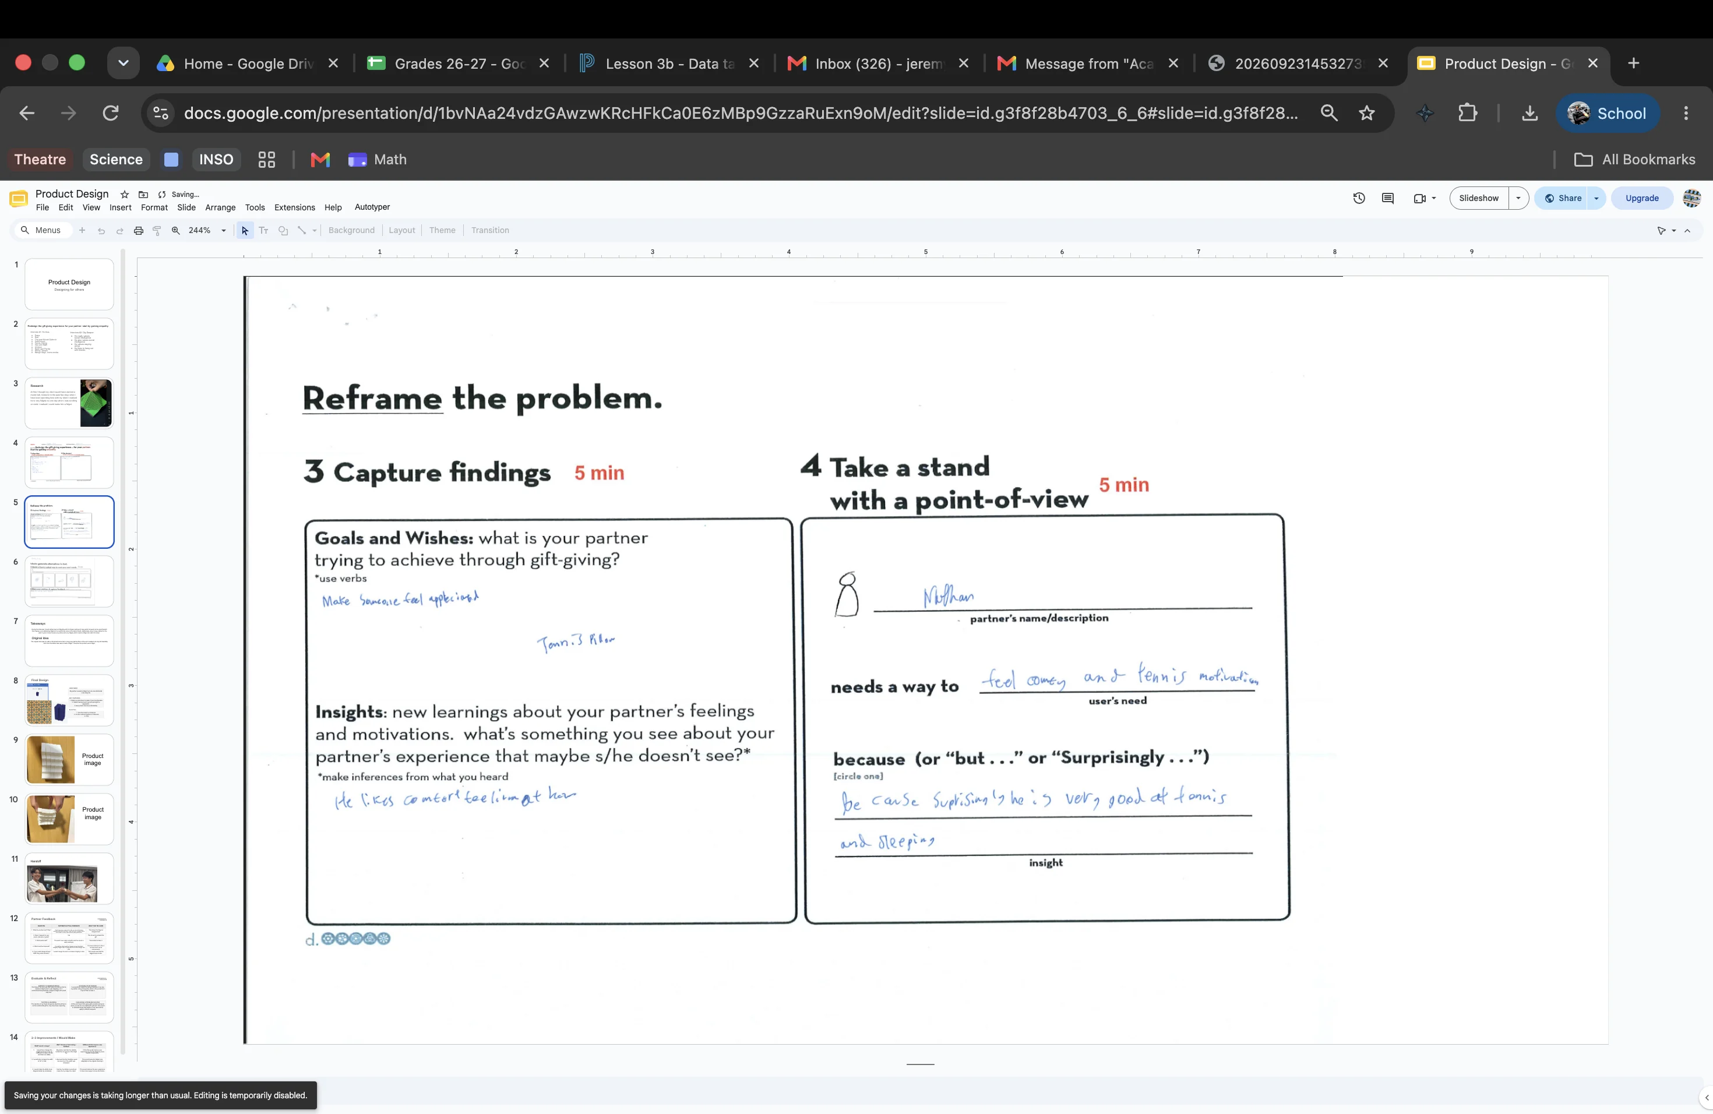1713x1114 pixels.
Task: Expand the Chrome tab search dropdown
Action: tap(123, 64)
